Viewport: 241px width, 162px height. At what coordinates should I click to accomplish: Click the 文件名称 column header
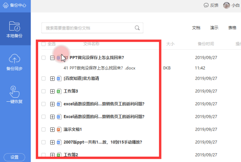tap(91, 44)
